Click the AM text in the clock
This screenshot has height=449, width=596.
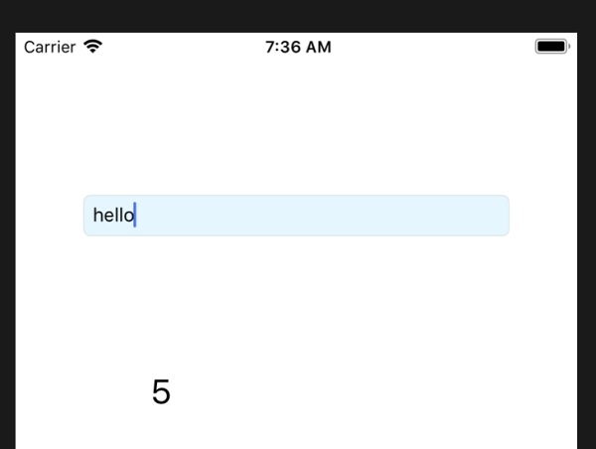(x=317, y=48)
